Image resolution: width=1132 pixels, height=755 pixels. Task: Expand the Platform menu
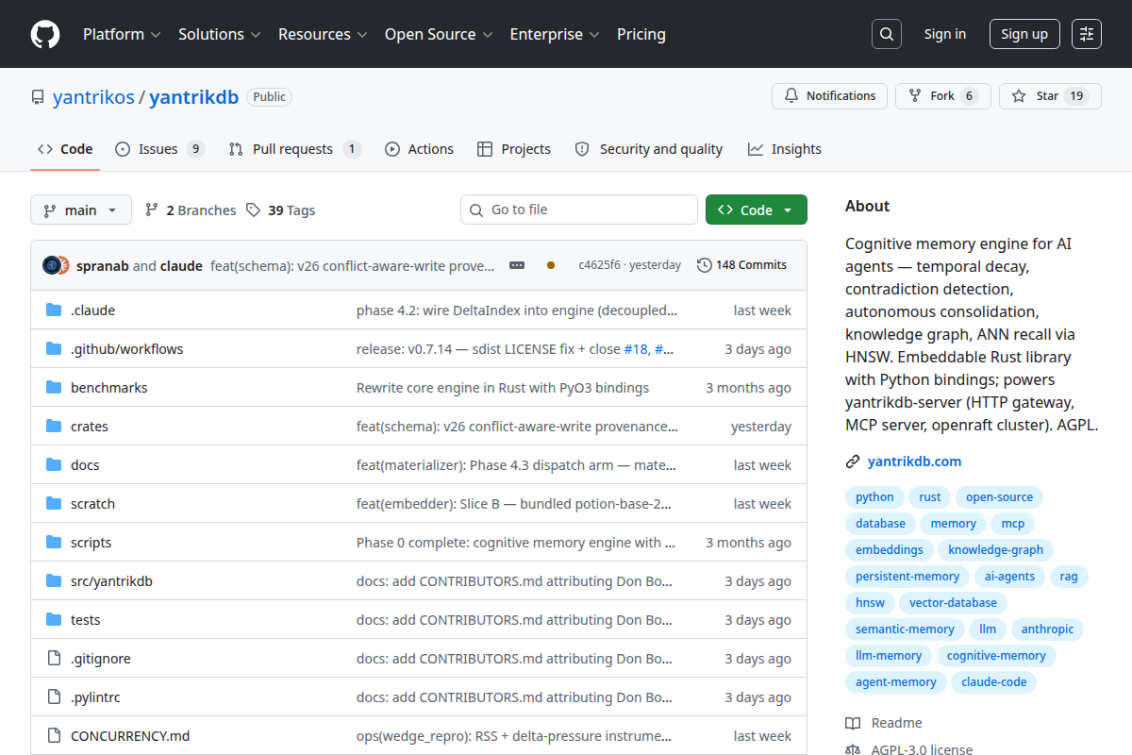click(x=122, y=34)
